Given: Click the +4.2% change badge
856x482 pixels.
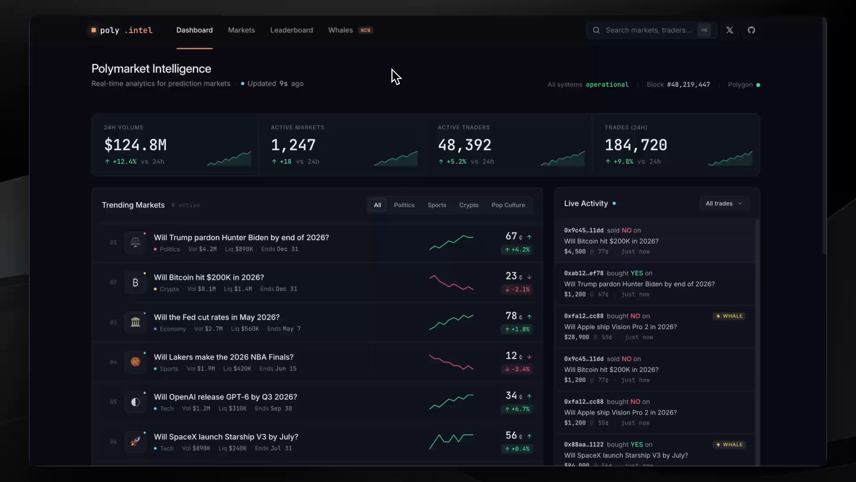Looking at the screenshot, I should [517, 249].
